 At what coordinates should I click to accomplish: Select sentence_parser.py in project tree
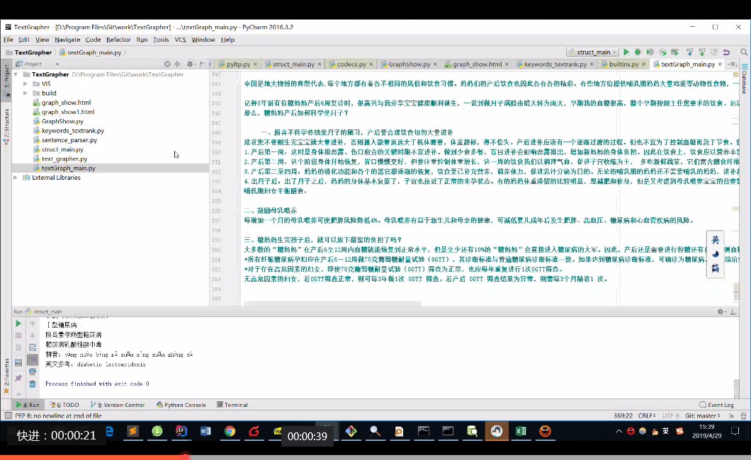(69, 140)
